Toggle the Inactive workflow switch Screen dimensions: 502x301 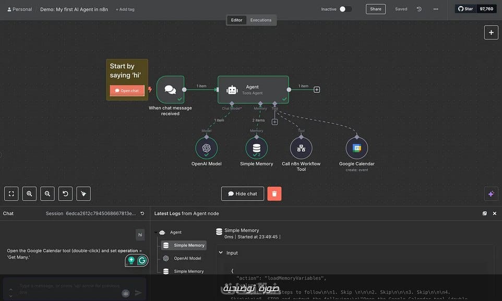pos(345,9)
